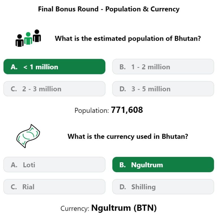Click the "Population:" label

pyautogui.click(x=92, y=111)
